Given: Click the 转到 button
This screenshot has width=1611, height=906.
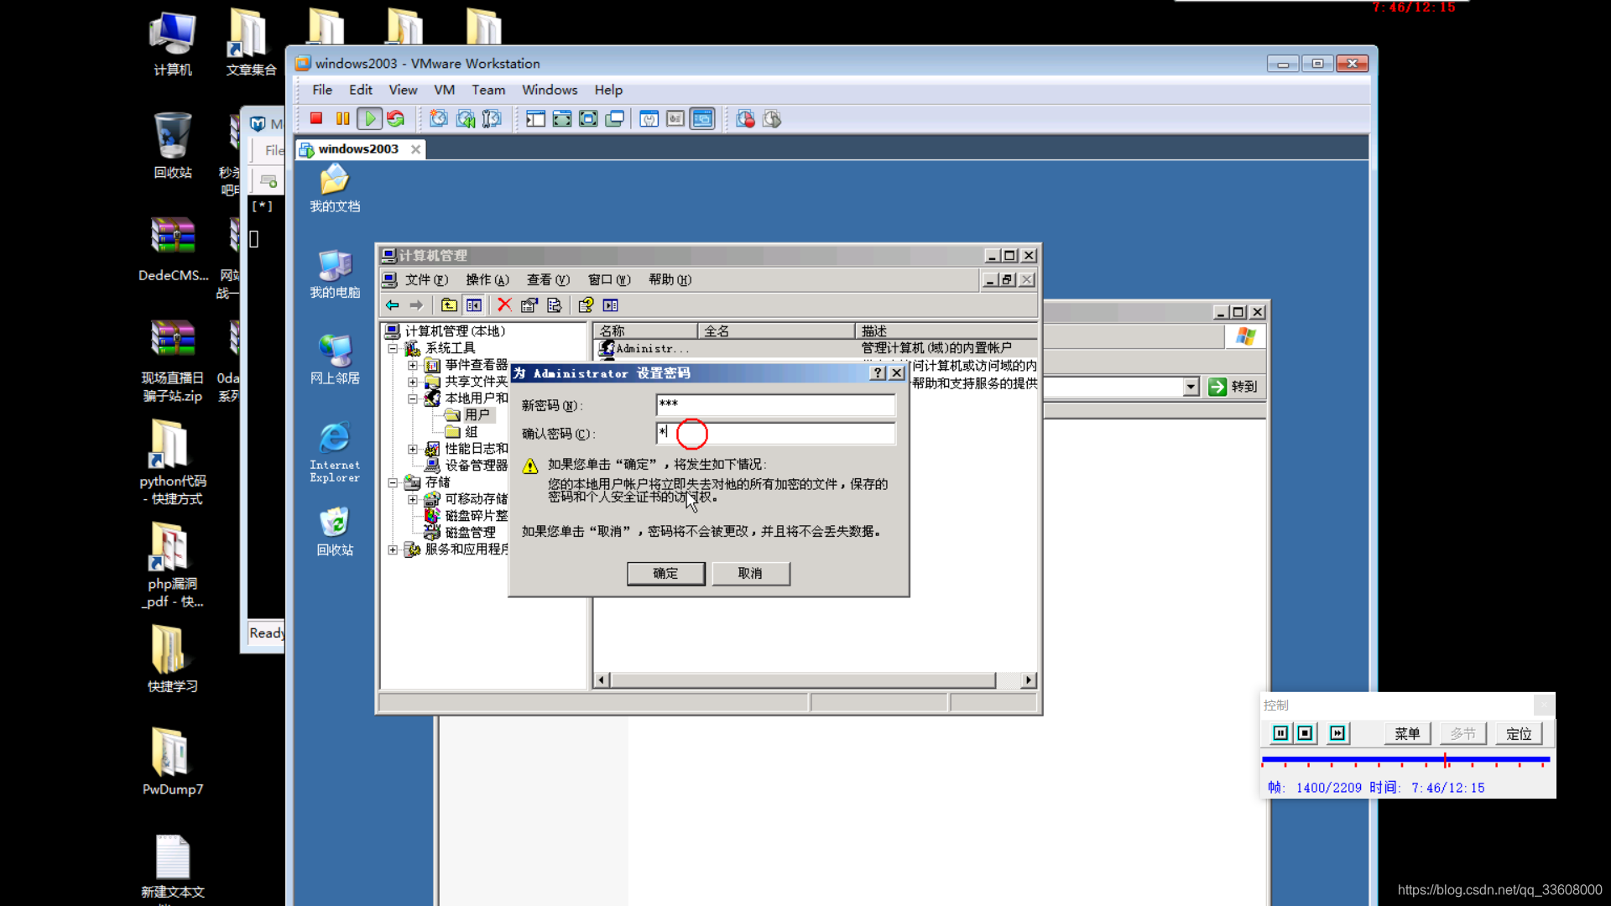Looking at the screenshot, I should click(1233, 387).
